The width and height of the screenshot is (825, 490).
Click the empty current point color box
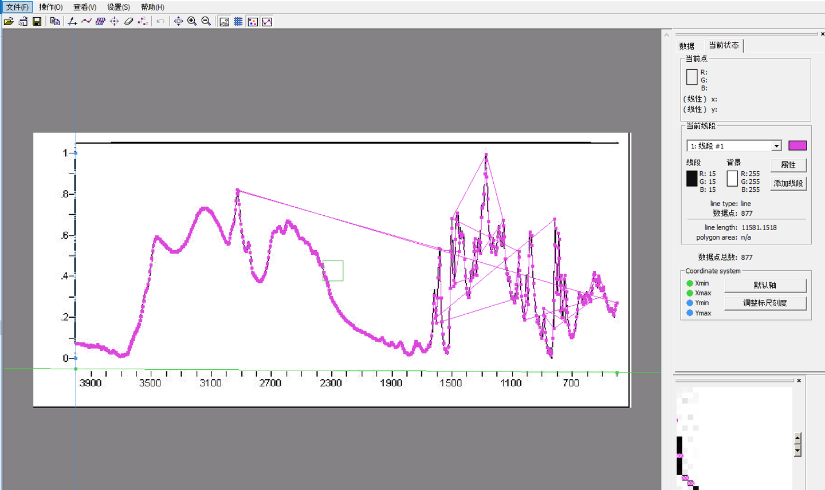(x=692, y=77)
